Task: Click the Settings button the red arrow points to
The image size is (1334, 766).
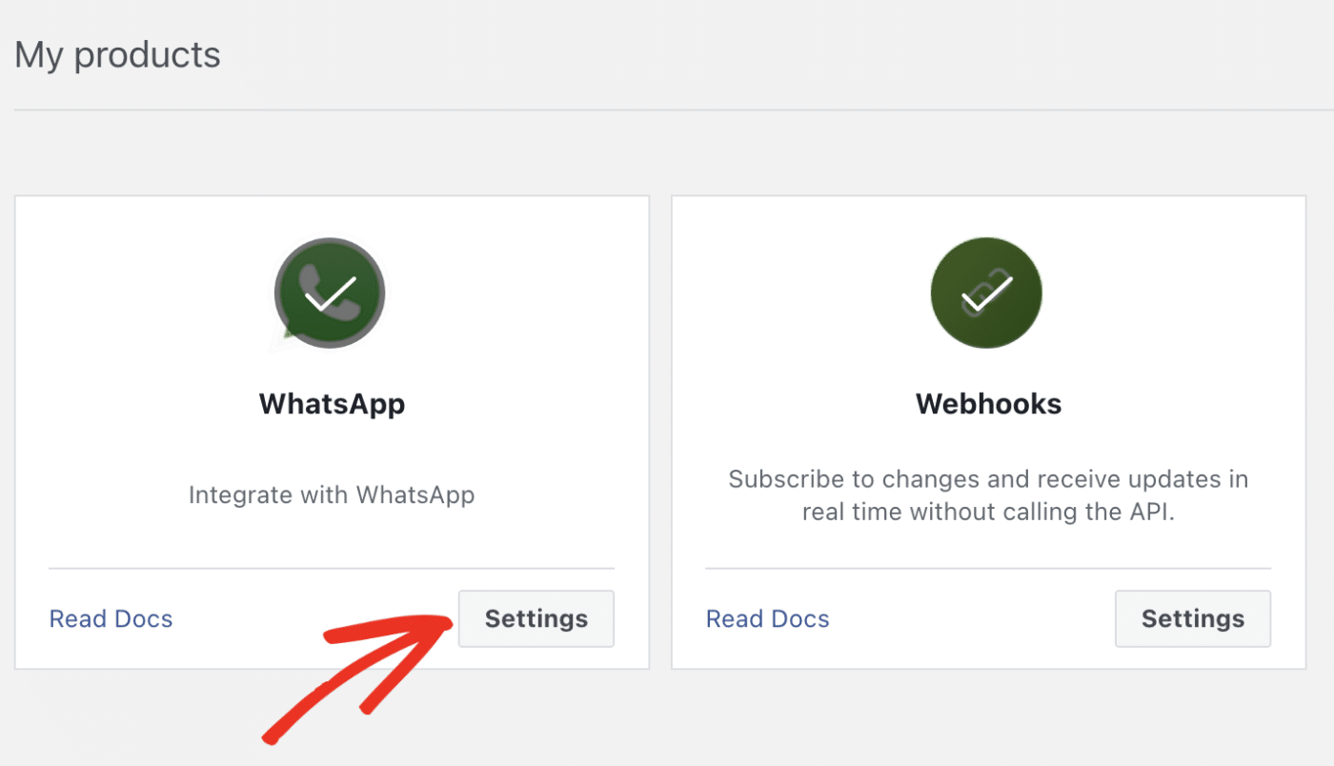Action: 536,618
